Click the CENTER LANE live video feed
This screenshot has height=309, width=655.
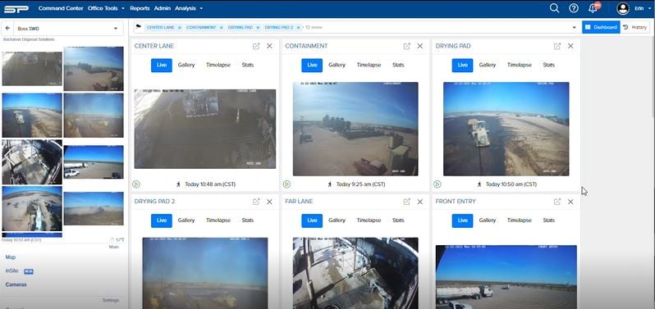pyautogui.click(x=205, y=129)
